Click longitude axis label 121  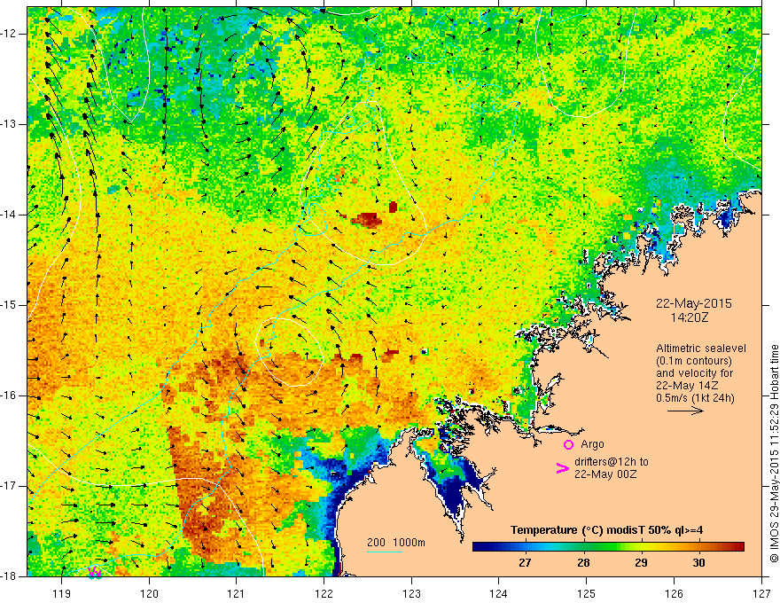pyautogui.click(x=237, y=593)
